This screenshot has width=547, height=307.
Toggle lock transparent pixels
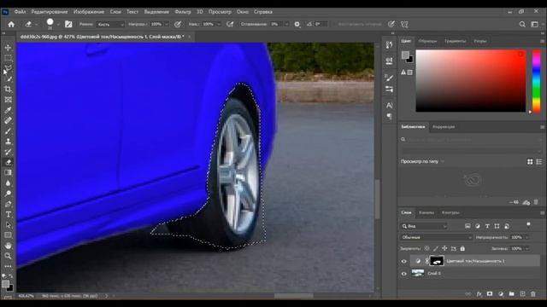coord(426,248)
